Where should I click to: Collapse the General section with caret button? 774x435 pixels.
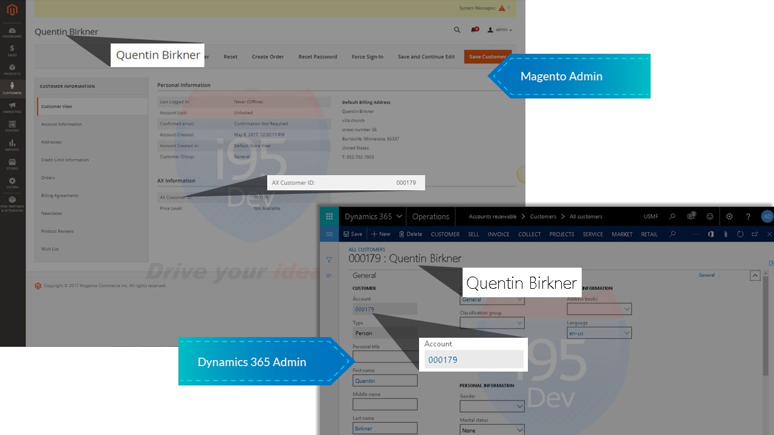tap(755, 275)
